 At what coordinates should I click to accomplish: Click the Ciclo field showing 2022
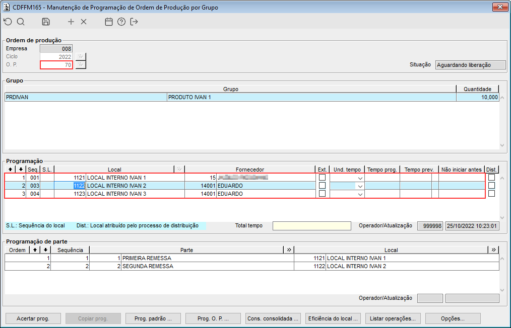click(56, 57)
